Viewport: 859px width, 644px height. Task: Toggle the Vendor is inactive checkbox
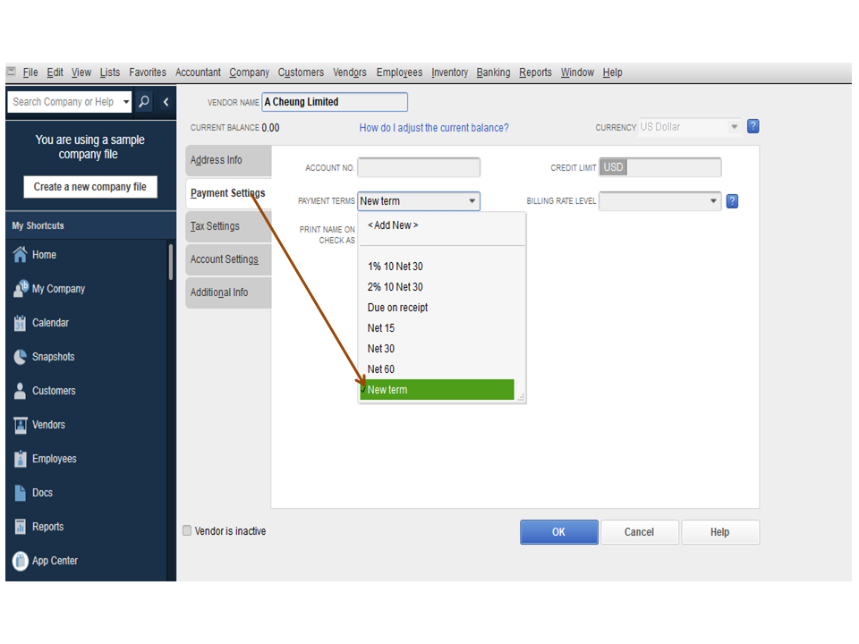(x=187, y=530)
